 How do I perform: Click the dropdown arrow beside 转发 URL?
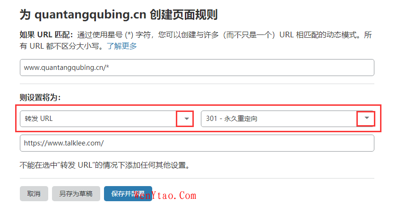click(187, 119)
